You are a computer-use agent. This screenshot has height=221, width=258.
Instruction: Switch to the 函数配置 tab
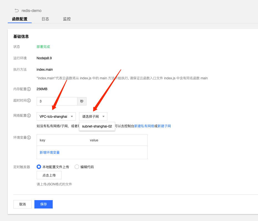point(20,19)
